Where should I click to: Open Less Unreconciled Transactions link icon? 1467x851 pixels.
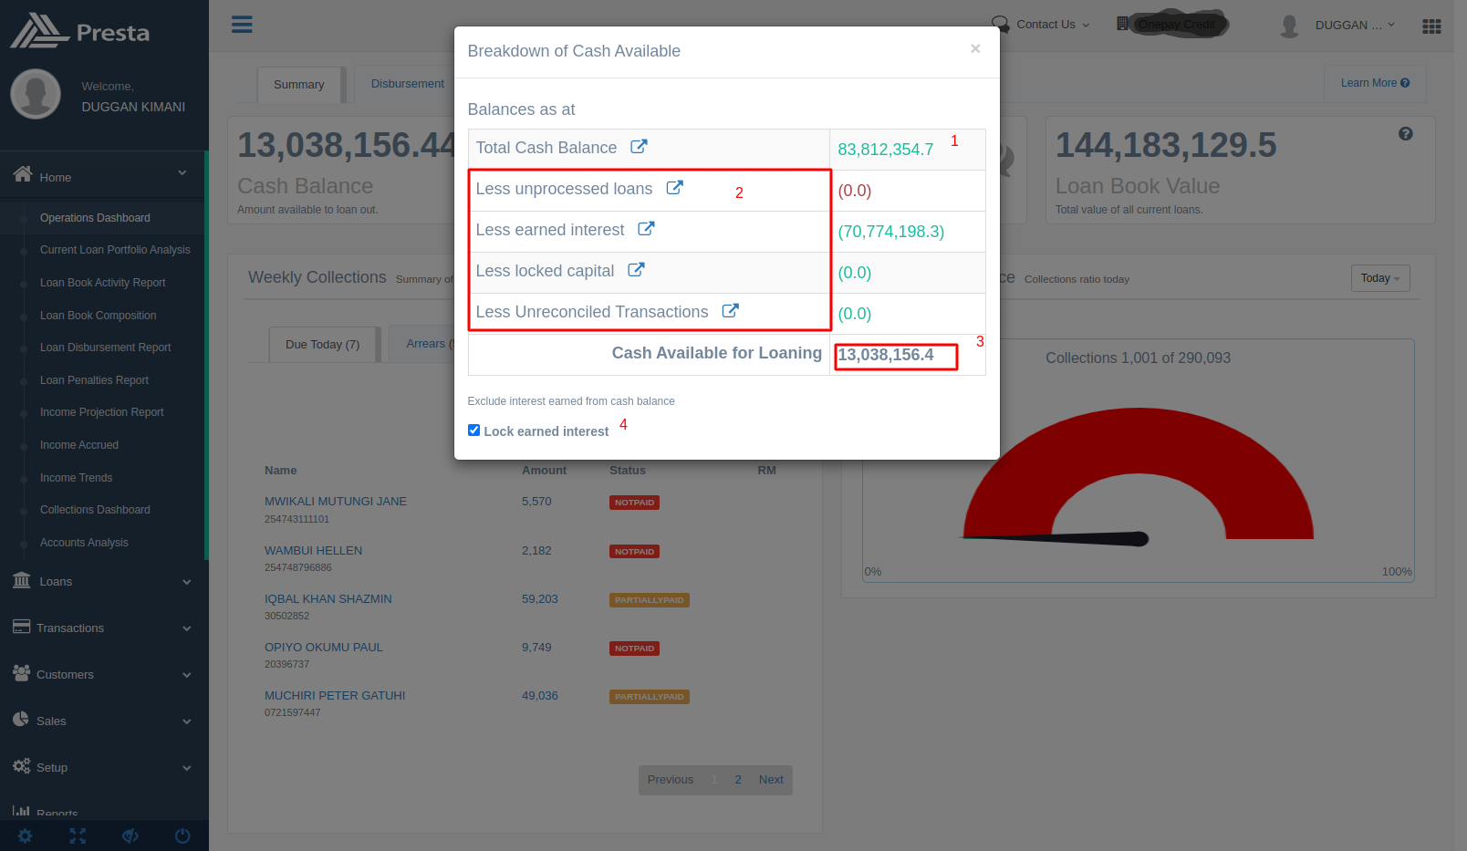tap(730, 311)
